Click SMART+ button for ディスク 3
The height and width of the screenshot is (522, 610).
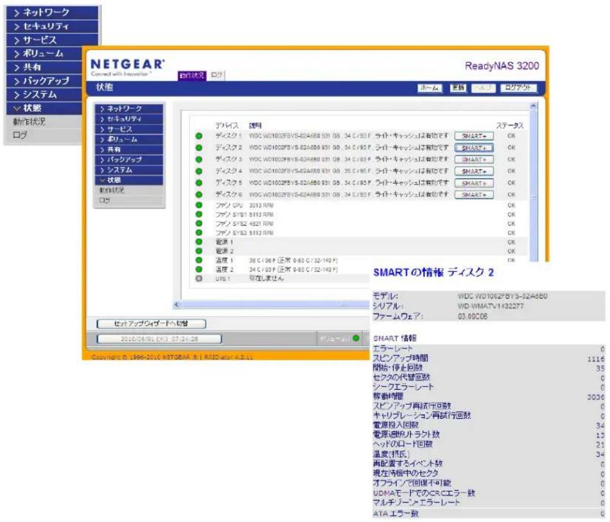[474, 160]
